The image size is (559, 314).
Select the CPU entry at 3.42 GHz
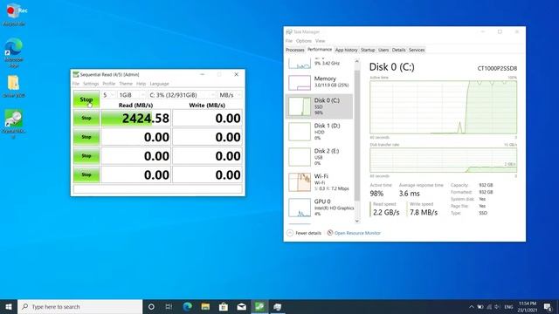tap(319, 63)
